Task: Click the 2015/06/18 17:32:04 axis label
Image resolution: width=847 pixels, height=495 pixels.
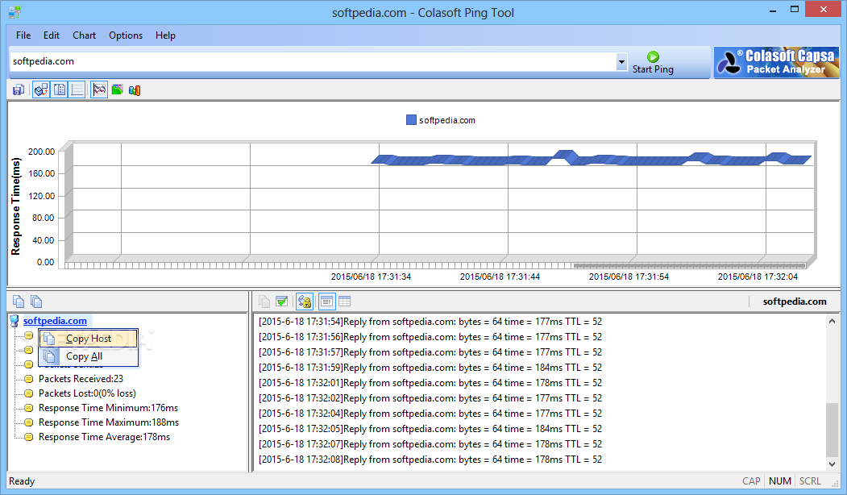Action: [758, 277]
